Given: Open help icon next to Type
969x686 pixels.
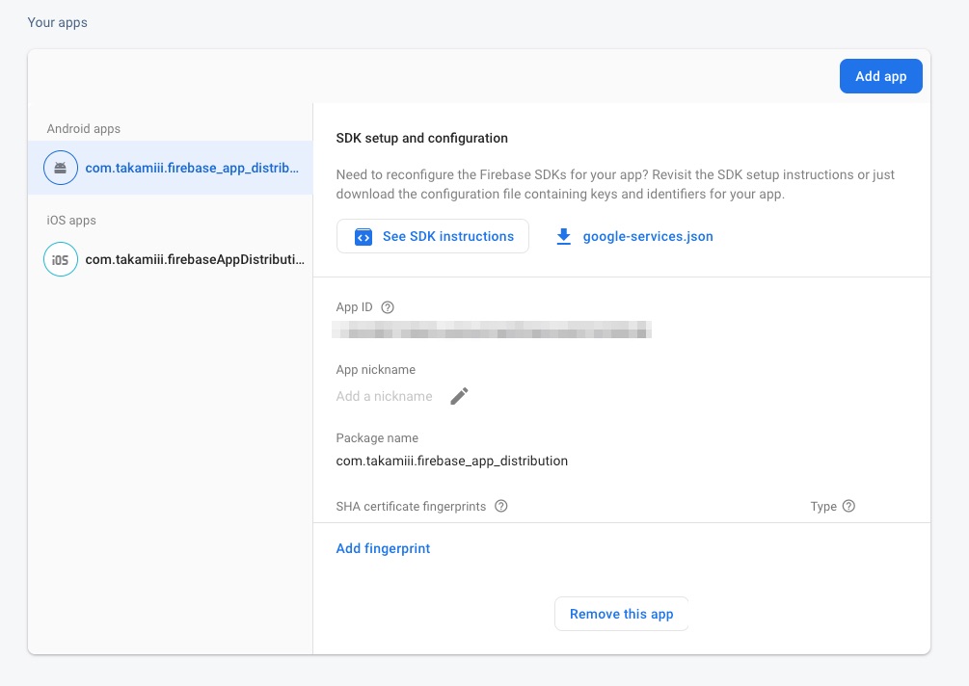Looking at the screenshot, I should [x=849, y=507].
